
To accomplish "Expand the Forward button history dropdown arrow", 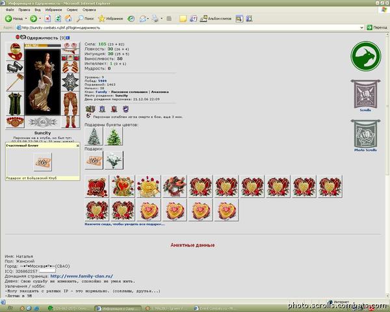I will (x=40, y=19).
